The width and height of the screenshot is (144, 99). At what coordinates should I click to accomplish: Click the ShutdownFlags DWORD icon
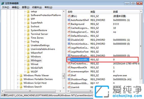click(x=69, y=79)
